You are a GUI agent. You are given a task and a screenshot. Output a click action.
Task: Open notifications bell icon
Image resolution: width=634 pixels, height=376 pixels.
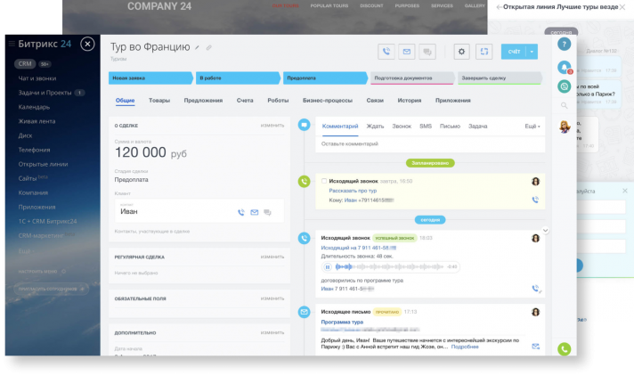pyautogui.click(x=564, y=67)
